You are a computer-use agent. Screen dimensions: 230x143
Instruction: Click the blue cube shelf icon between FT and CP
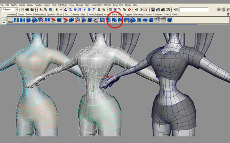pyautogui.click(x=59, y=20)
